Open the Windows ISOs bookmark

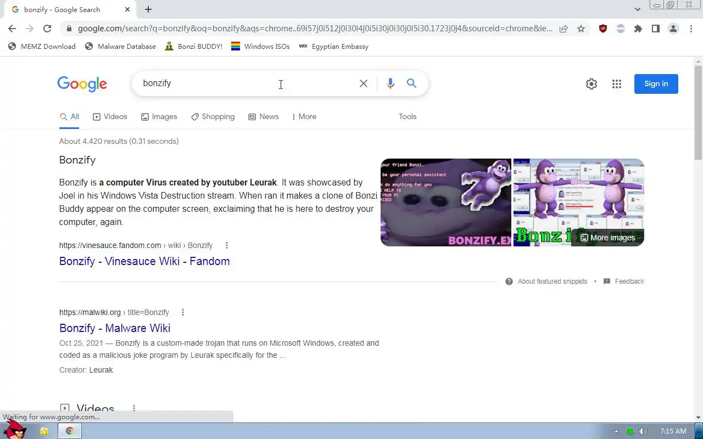(260, 47)
